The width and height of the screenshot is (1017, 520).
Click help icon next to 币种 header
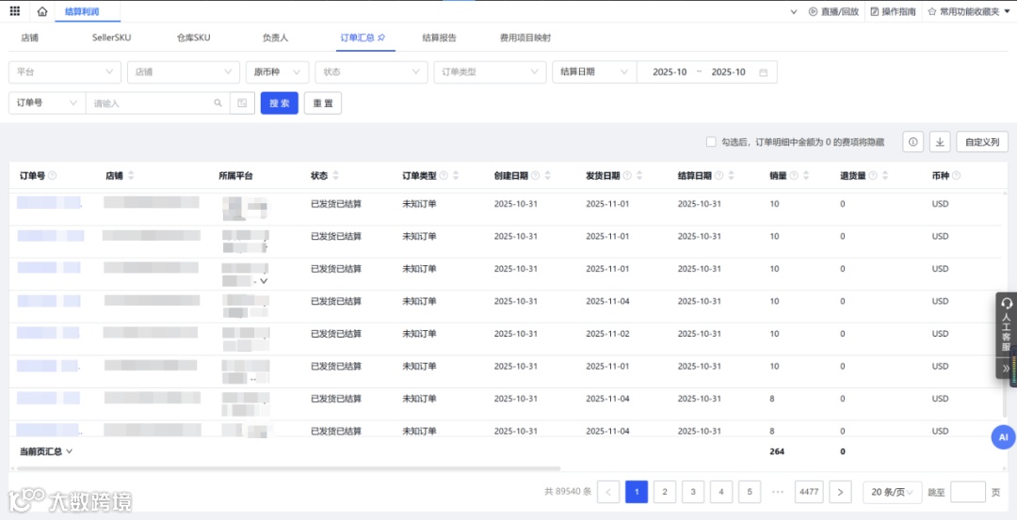click(x=956, y=176)
